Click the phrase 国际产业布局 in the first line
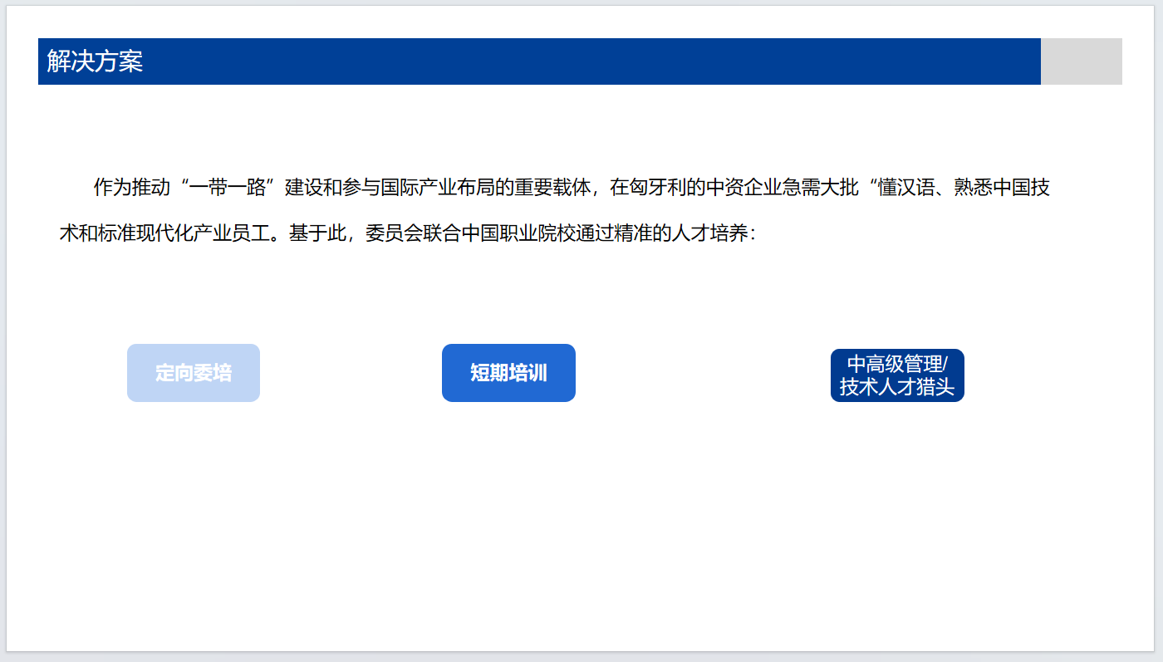The width and height of the screenshot is (1163, 662). [437, 188]
